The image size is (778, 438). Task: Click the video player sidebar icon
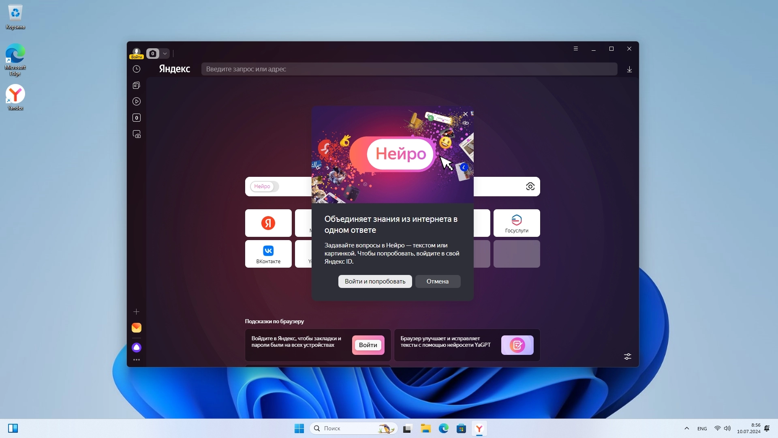137,101
